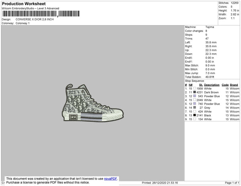Image resolution: width=241 pixels, height=186 pixels.
Task: Open the novaPDF link in the notice
Action: click(110, 179)
